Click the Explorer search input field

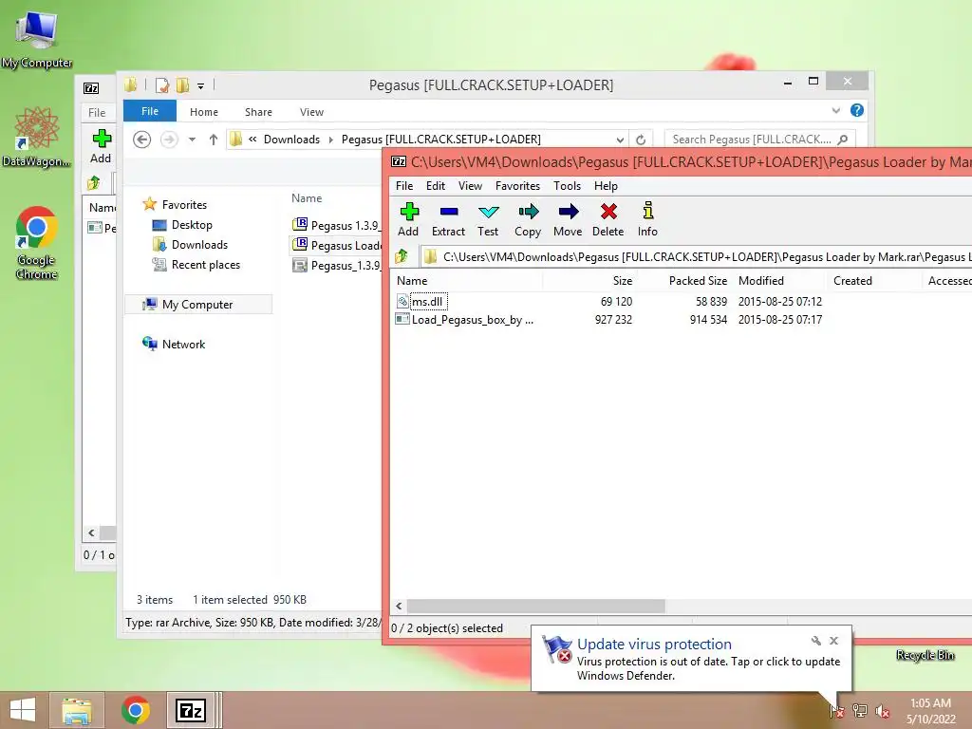(760, 140)
